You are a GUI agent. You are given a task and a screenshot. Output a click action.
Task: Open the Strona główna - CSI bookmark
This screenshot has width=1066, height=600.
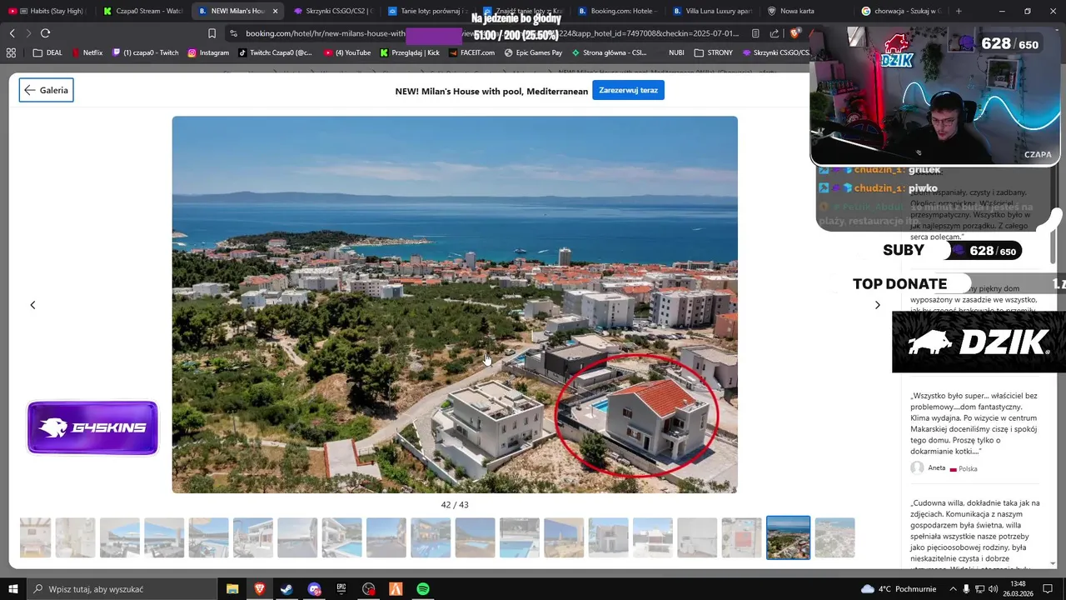tap(609, 52)
